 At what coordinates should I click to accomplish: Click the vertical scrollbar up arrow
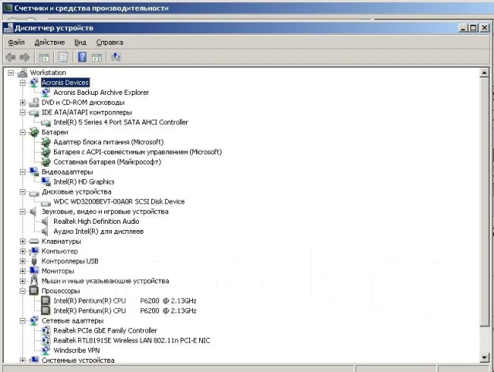click(485, 73)
